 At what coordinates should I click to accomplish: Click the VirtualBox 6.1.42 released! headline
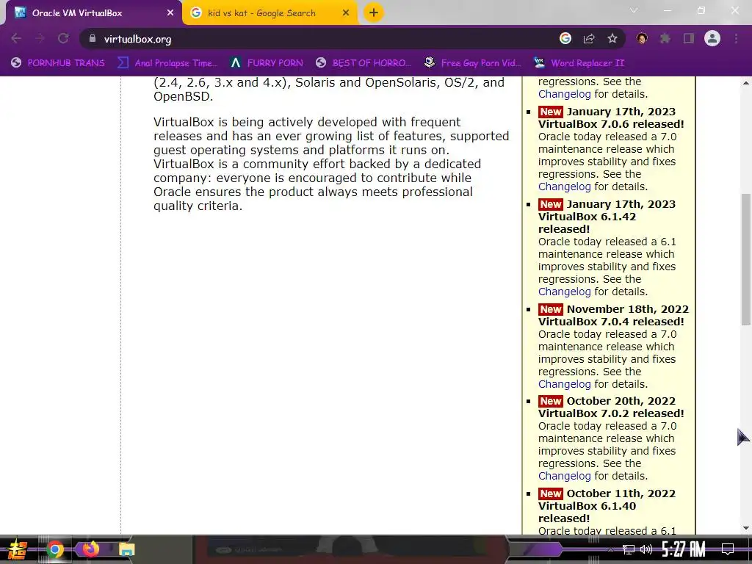tap(587, 223)
